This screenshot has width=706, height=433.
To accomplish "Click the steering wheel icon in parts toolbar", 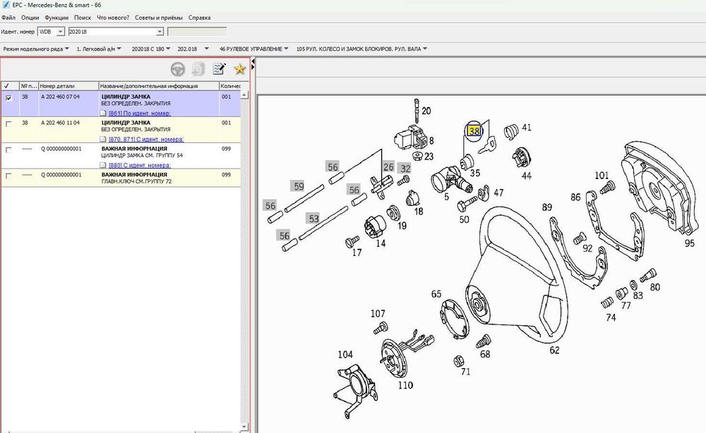I will click(178, 69).
